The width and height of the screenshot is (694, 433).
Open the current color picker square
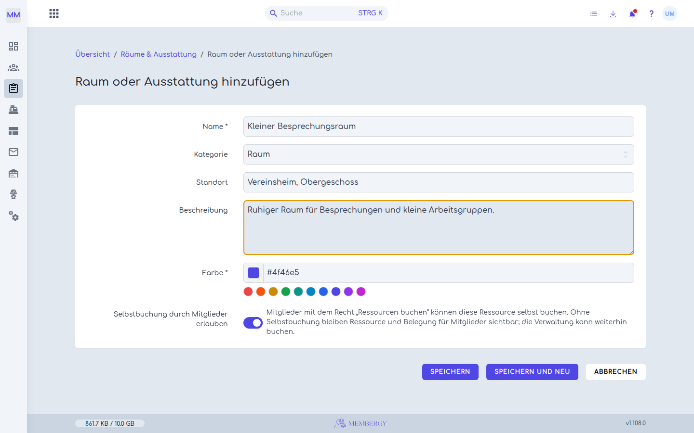pos(254,273)
